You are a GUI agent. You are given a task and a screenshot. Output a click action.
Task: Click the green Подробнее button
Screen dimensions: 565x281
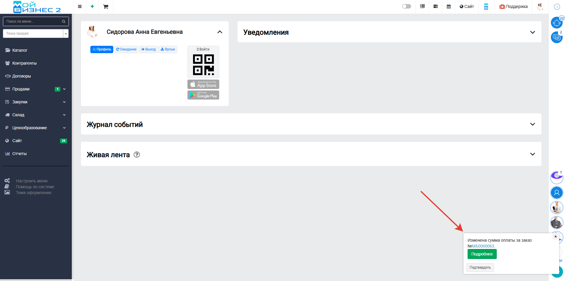coord(482,254)
